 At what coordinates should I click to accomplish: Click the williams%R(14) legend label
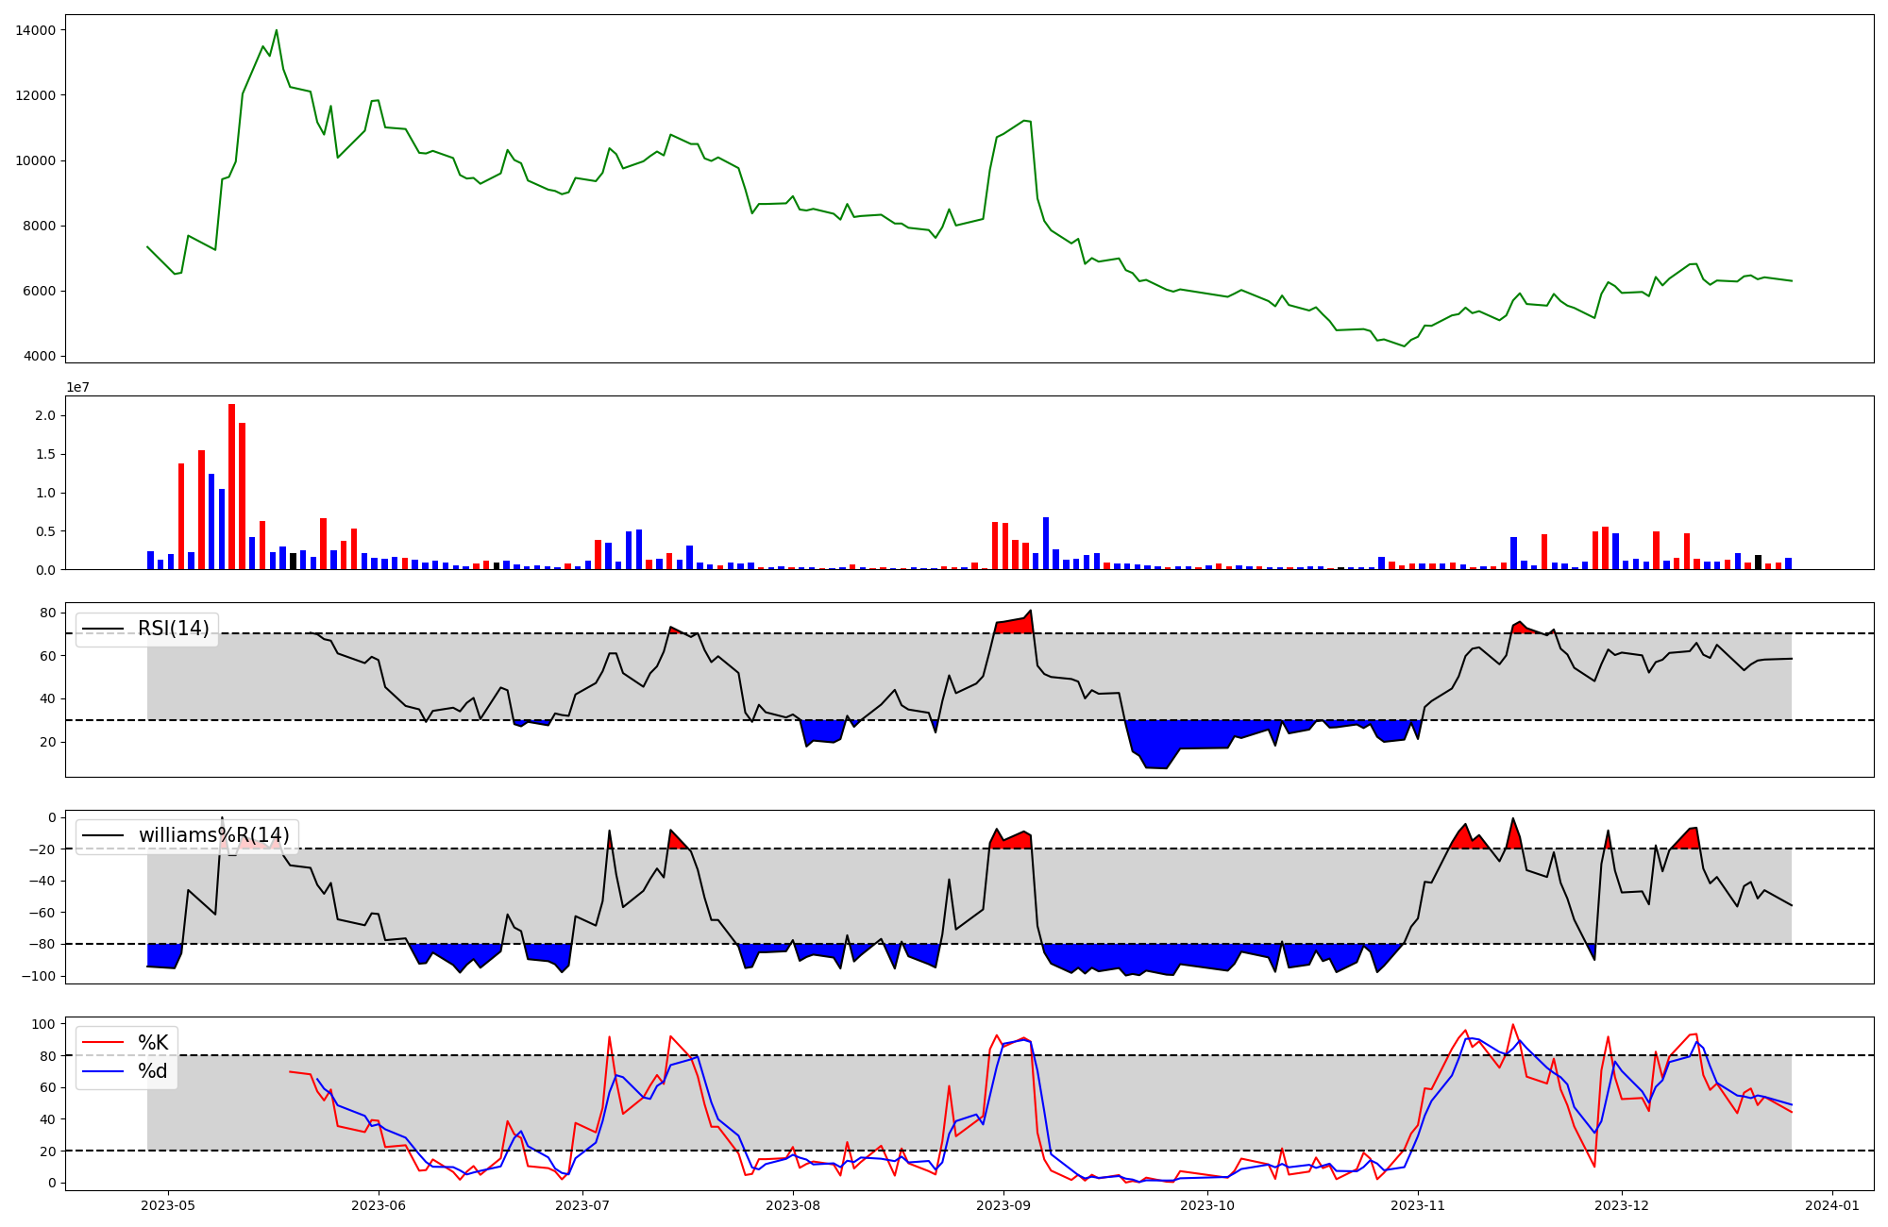point(213,836)
